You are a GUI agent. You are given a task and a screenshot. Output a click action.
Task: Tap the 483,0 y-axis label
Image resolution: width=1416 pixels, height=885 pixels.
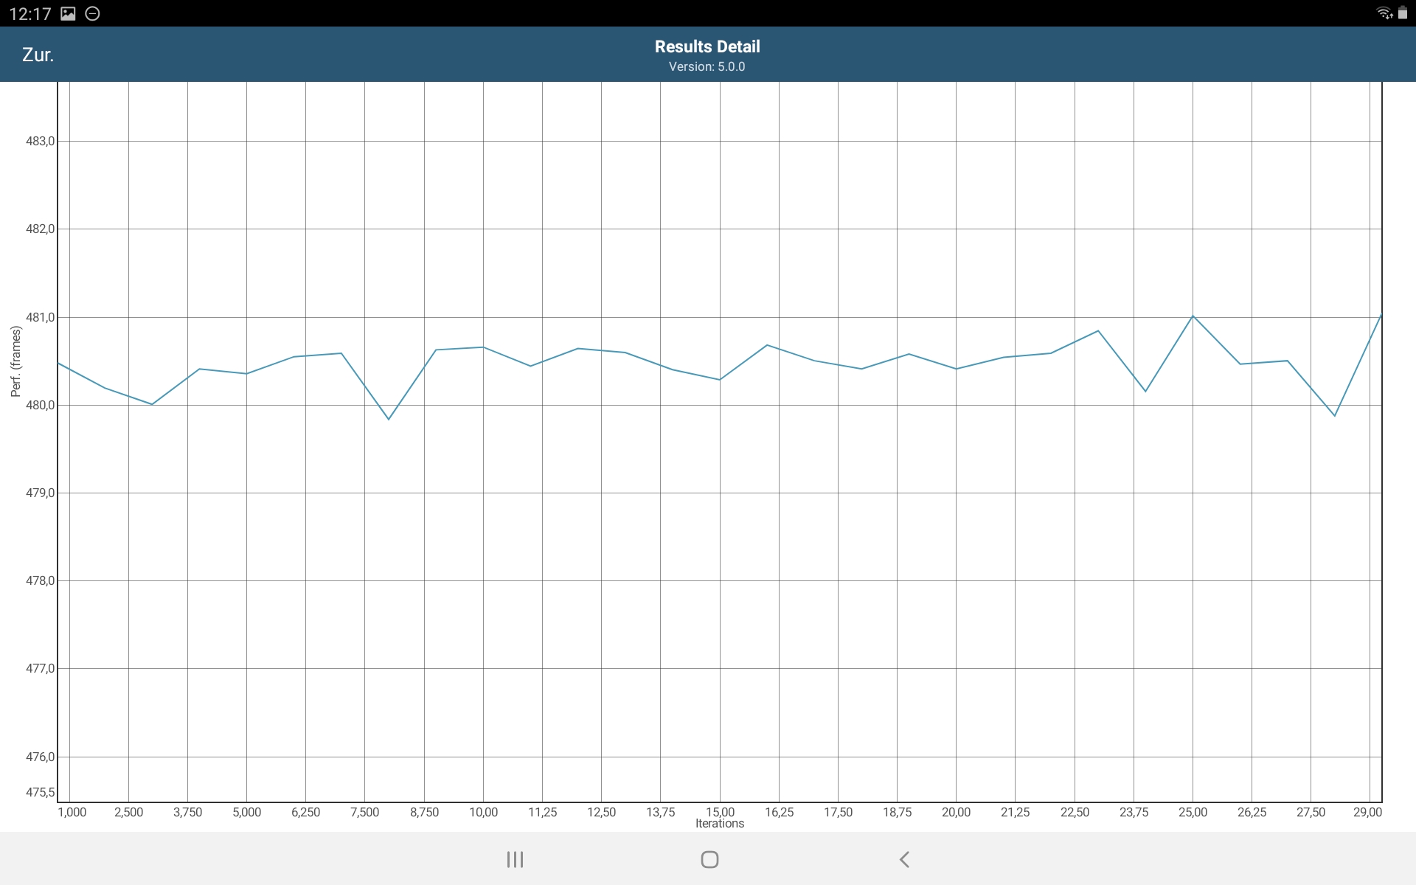pos(40,141)
